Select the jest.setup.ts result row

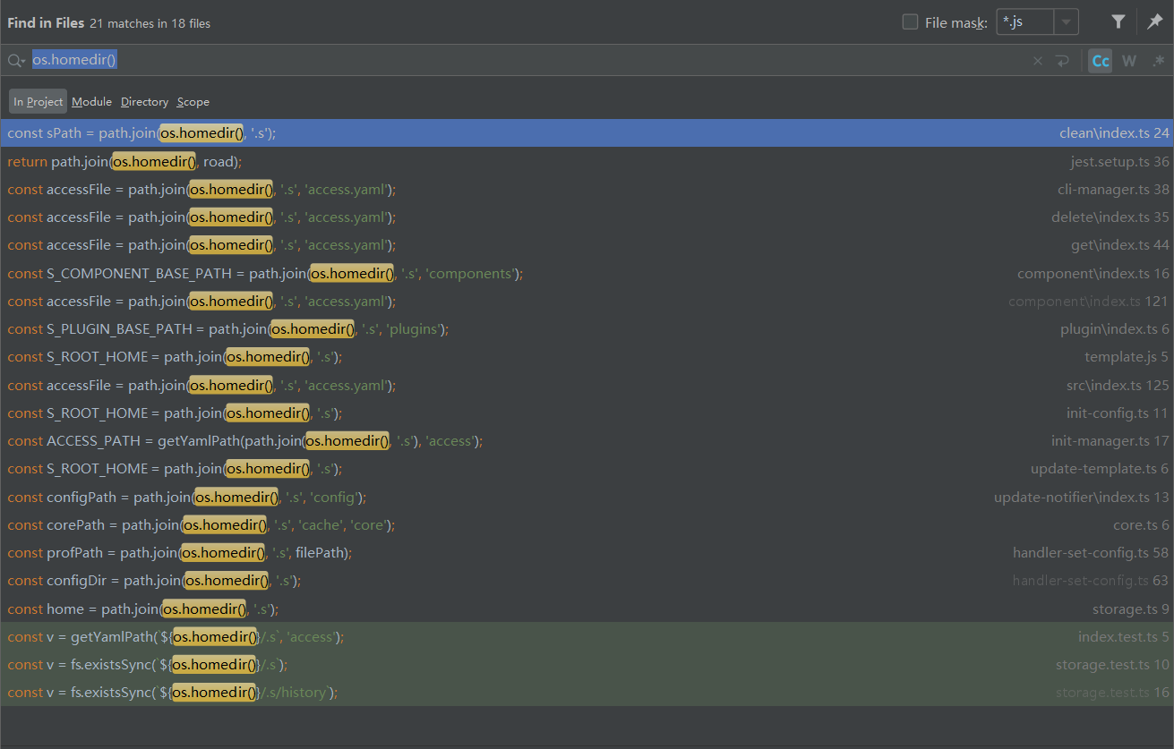tap(358, 161)
